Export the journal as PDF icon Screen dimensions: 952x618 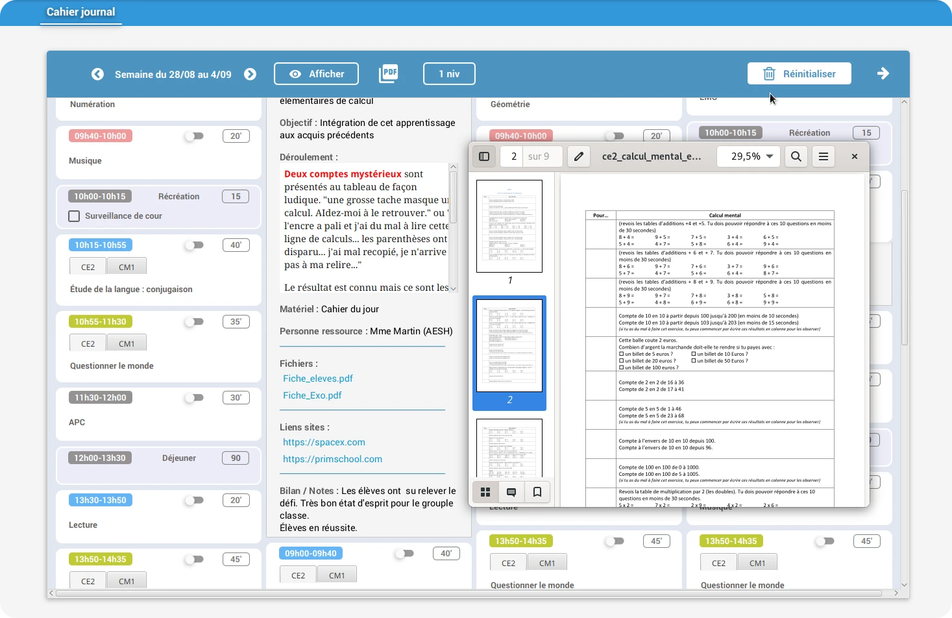coord(389,73)
